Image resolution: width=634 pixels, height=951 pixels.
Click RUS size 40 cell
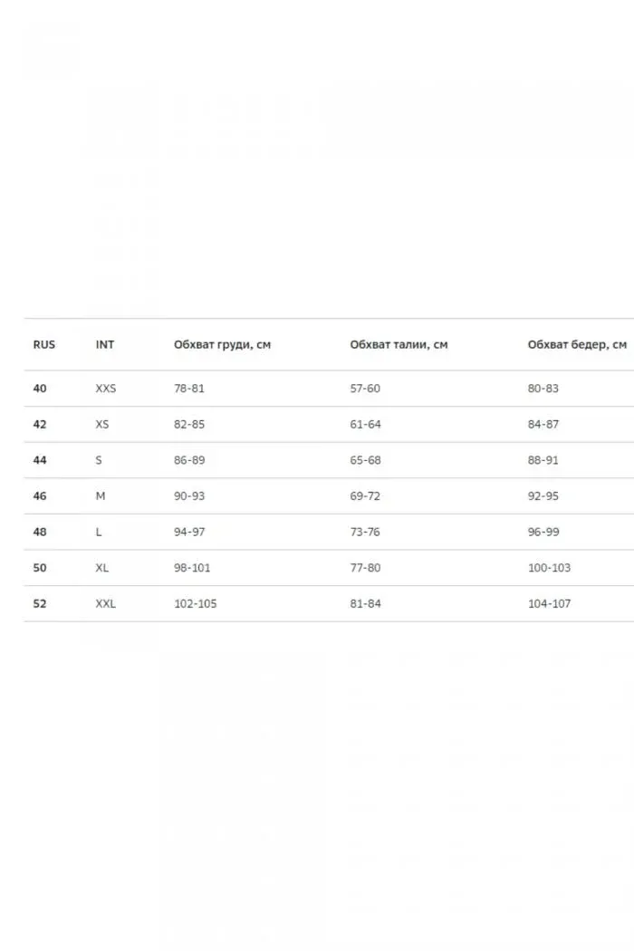pyautogui.click(x=40, y=389)
